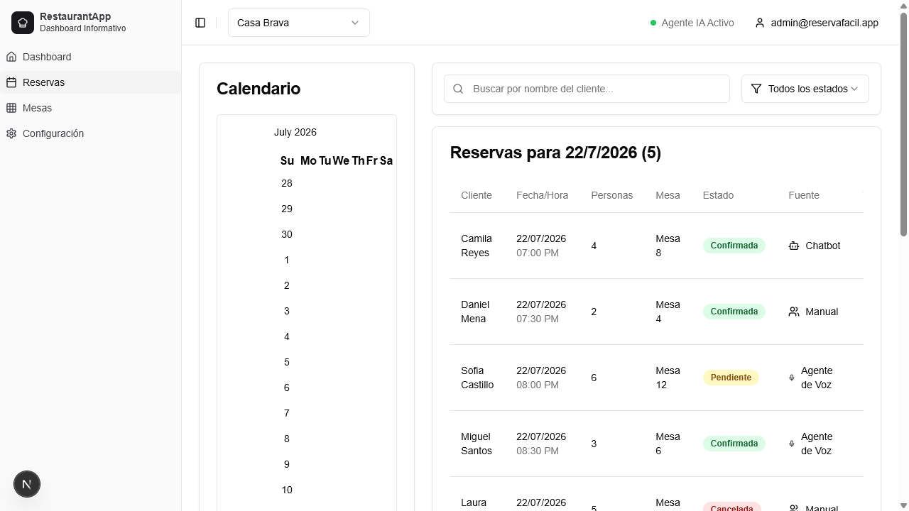
Task: Click the RestaurantApp chef hat logo
Action: tap(23, 23)
